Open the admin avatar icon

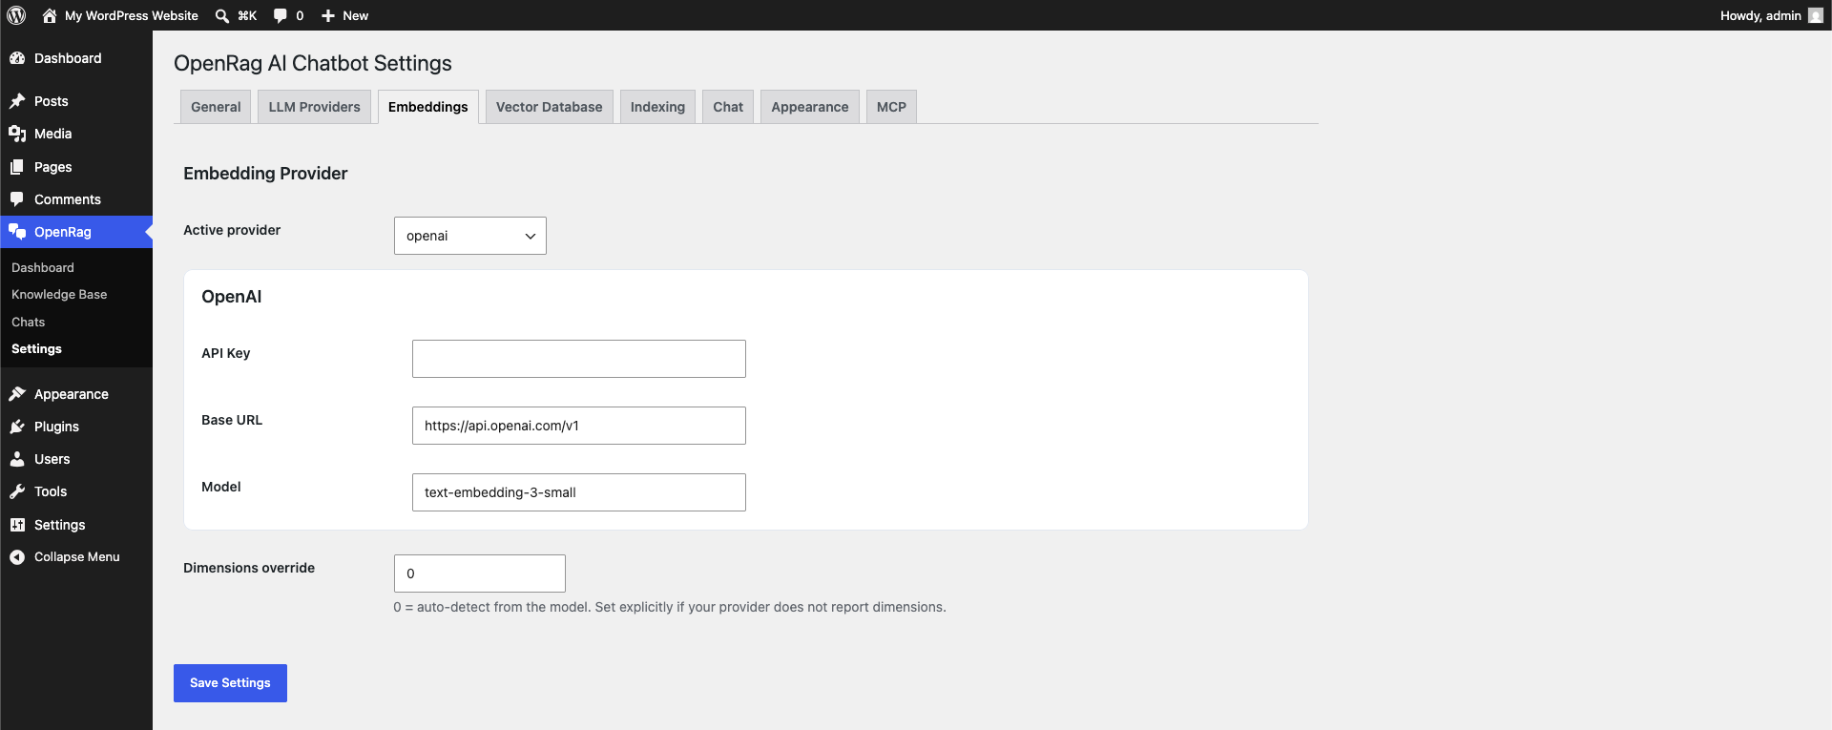pos(1815,15)
